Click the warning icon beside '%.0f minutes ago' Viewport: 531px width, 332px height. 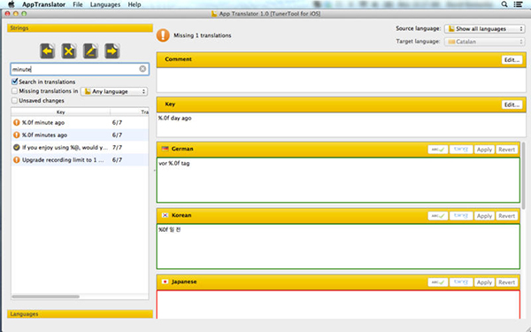tap(16, 135)
